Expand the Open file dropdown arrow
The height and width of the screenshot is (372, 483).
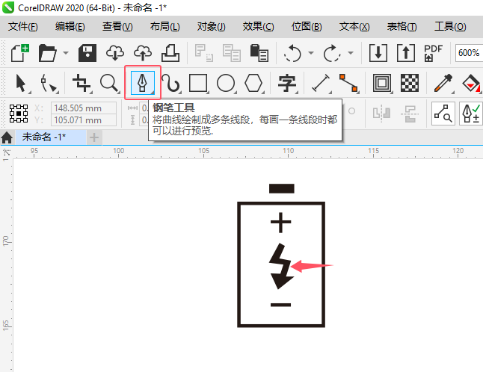(66, 53)
